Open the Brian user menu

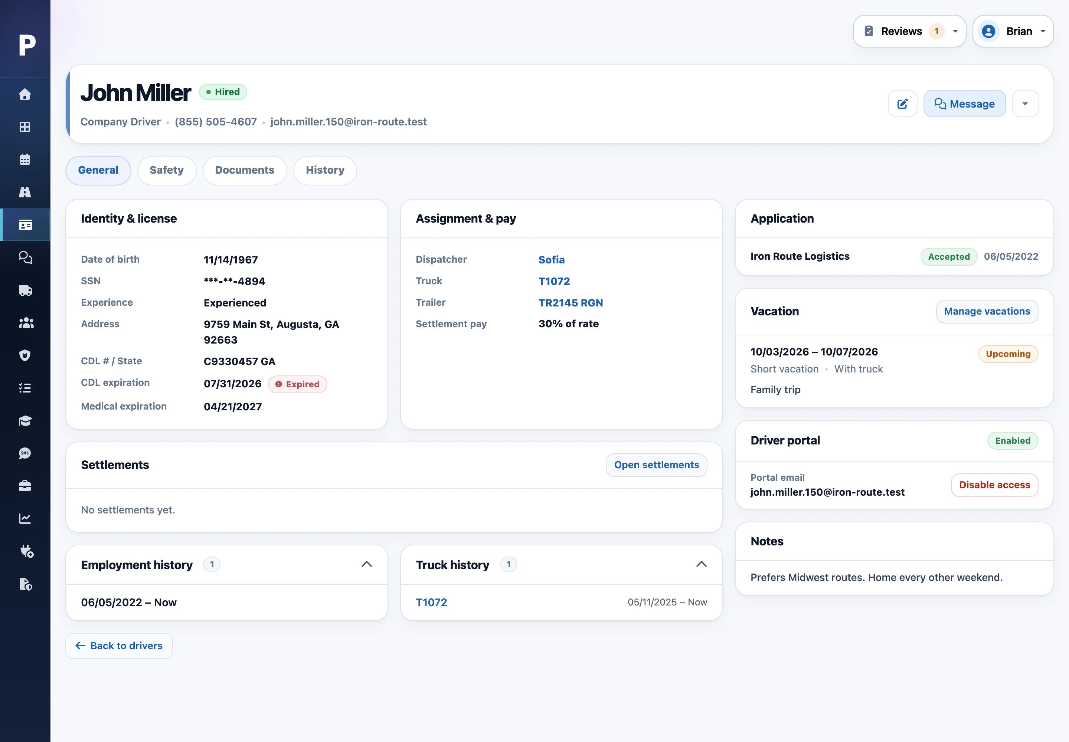click(x=1013, y=31)
